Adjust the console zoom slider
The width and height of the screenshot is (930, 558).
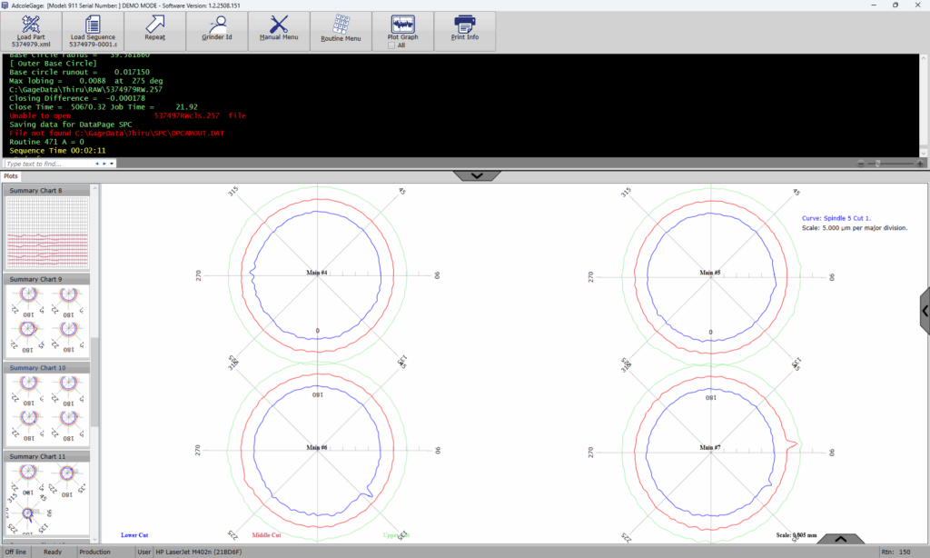click(x=877, y=164)
